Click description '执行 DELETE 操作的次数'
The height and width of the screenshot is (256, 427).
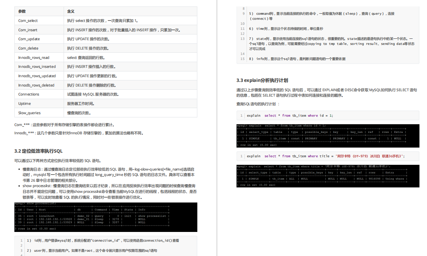tap(88, 48)
